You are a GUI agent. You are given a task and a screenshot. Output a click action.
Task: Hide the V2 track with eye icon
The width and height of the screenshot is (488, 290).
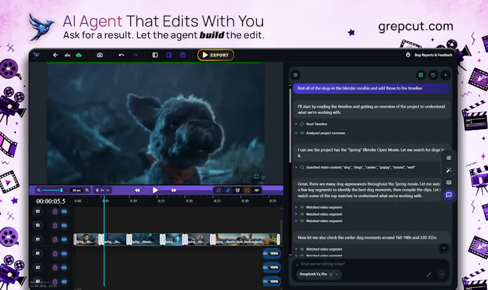64,225
